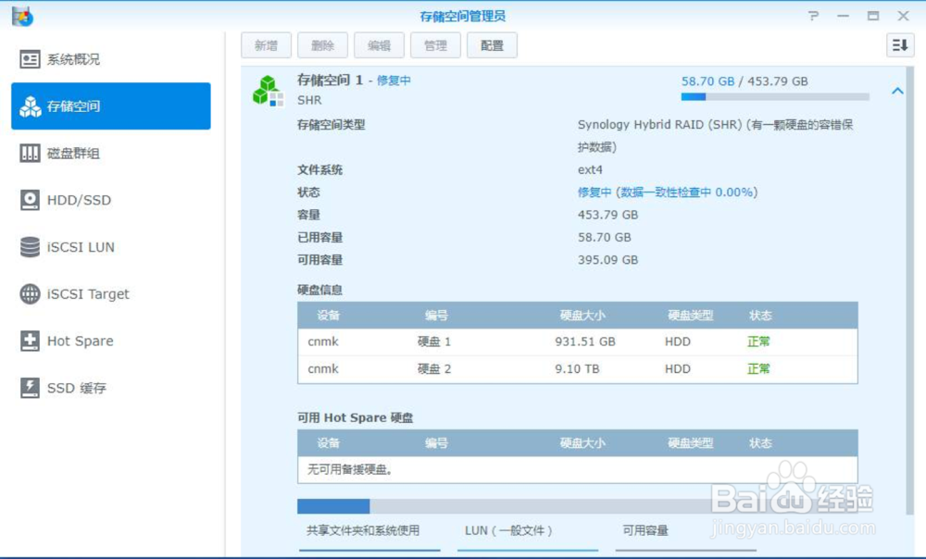Click 硬盘类型 header in Hot Spare table
Screen dimensions: 926x559
[691, 442]
